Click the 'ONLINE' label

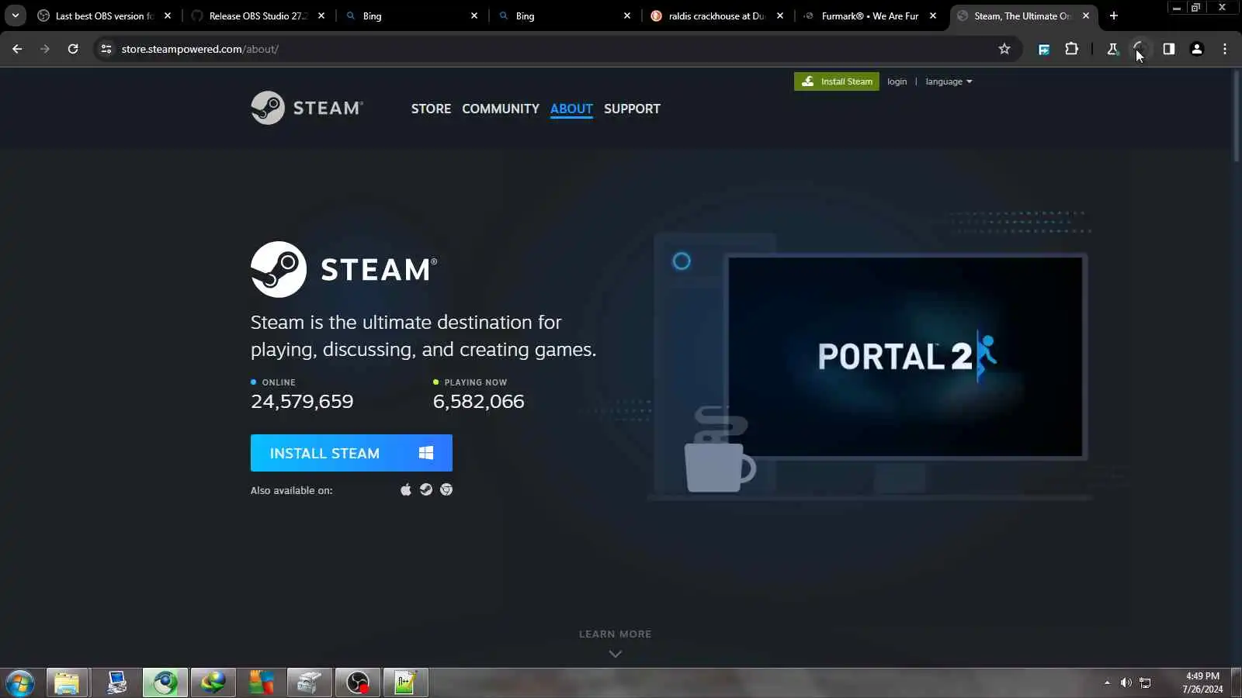[279, 382]
